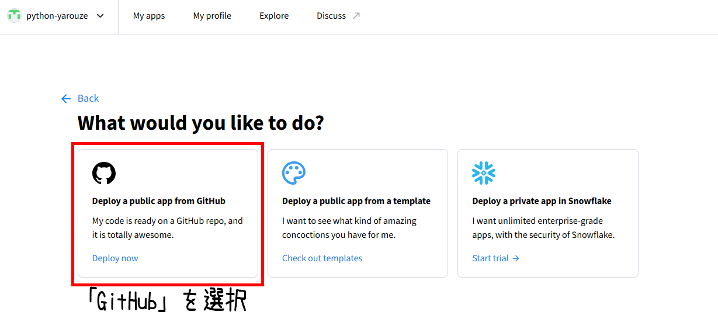Image resolution: width=718 pixels, height=315 pixels.
Task: Click the paint palette template icon
Action: [x=294, y=173]
